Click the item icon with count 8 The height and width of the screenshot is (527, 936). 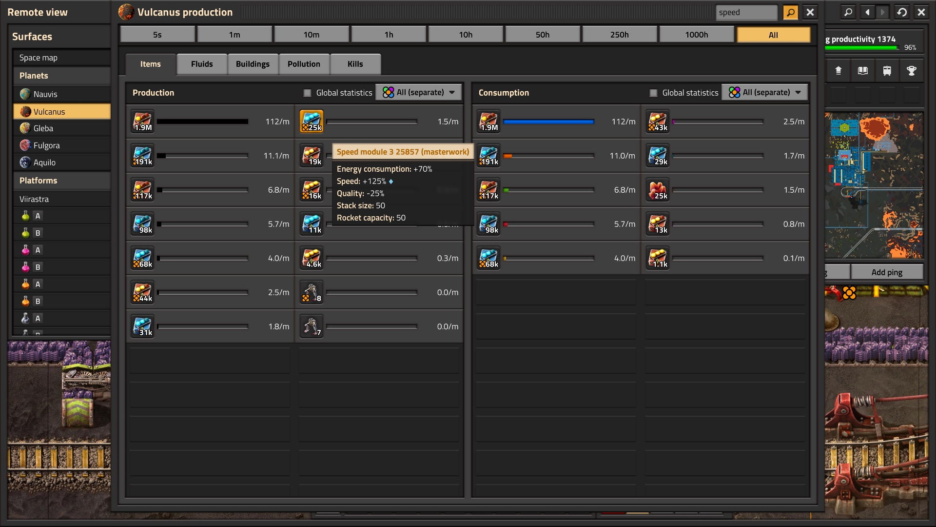tap(312, 292)
